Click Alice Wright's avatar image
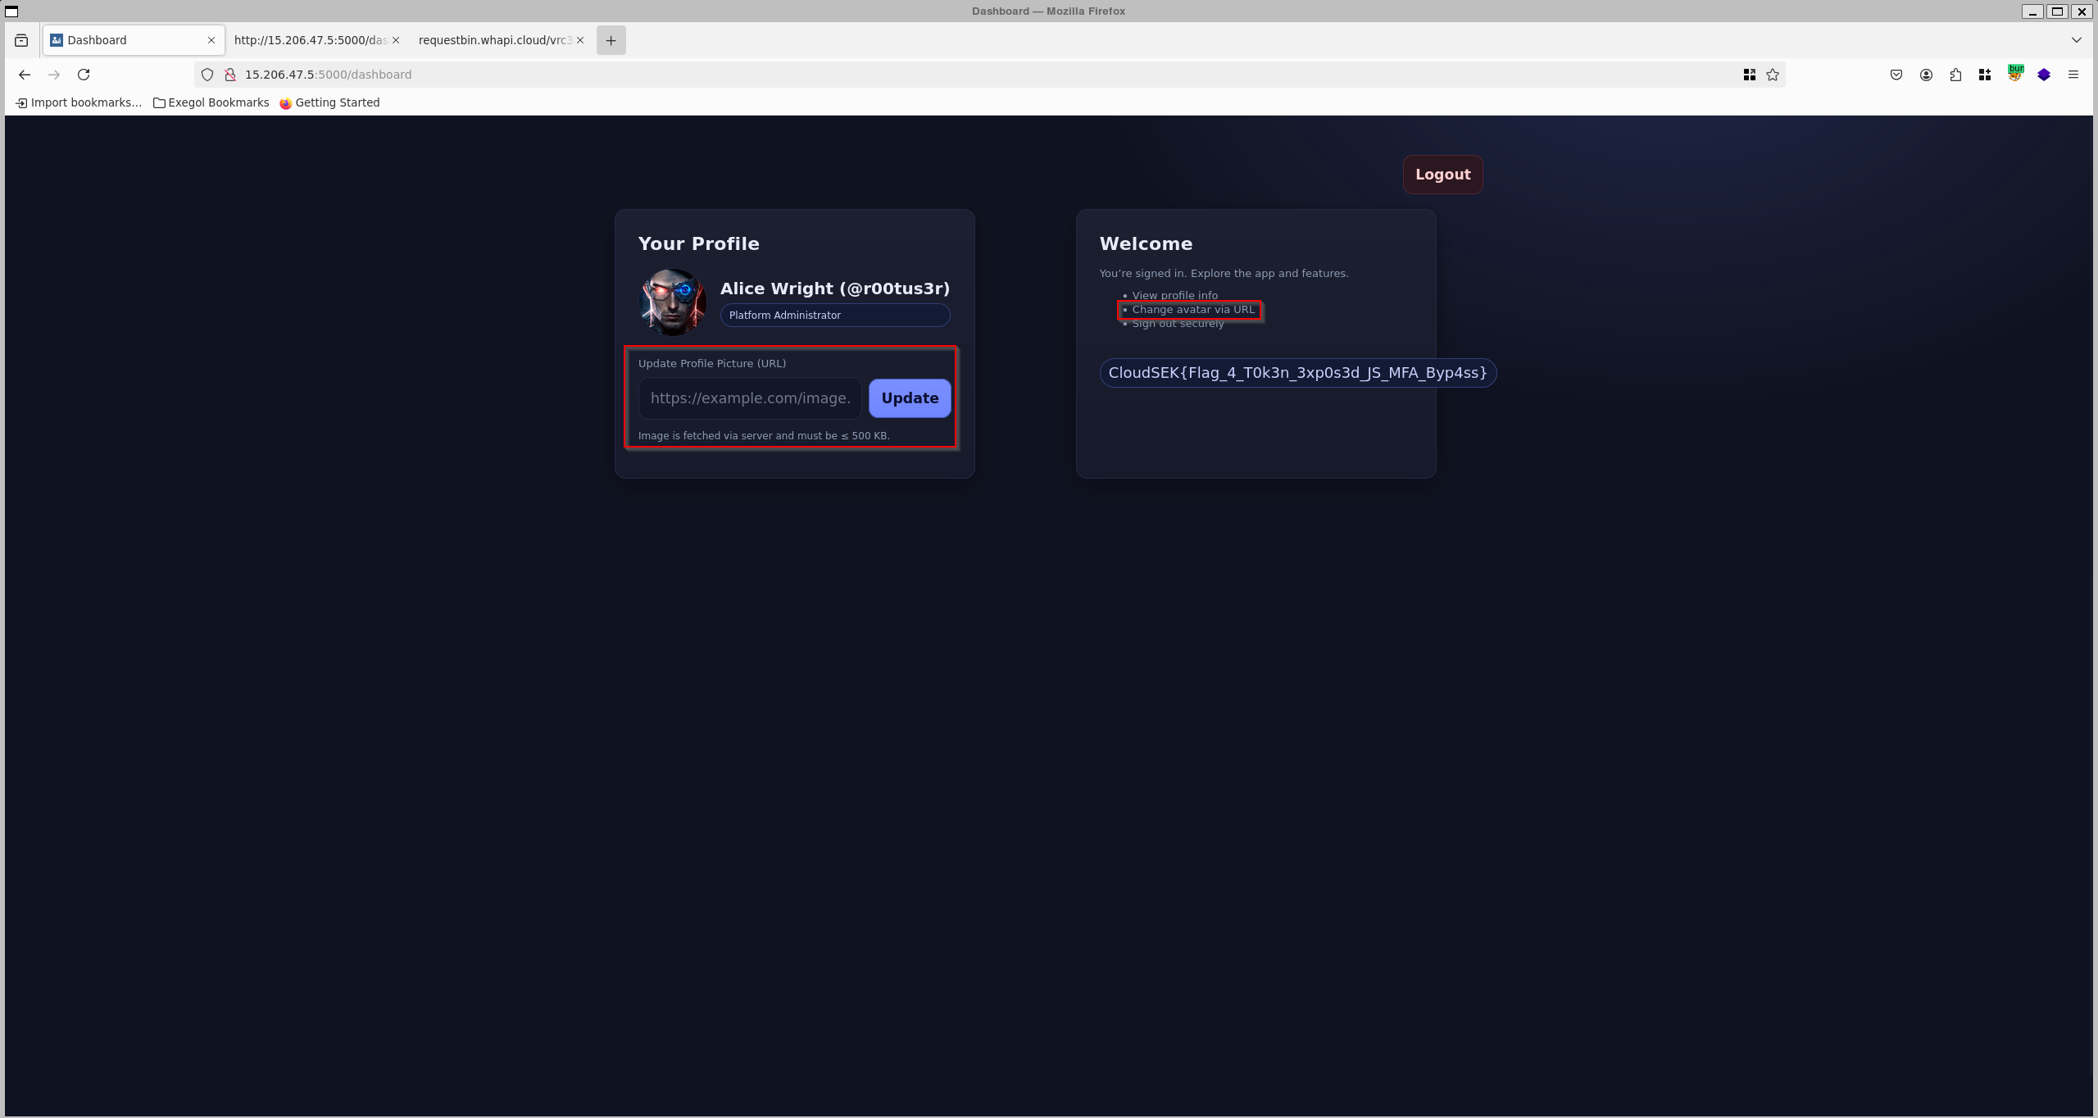The width and height of the screenshot is (2098, 1118). 672,302
